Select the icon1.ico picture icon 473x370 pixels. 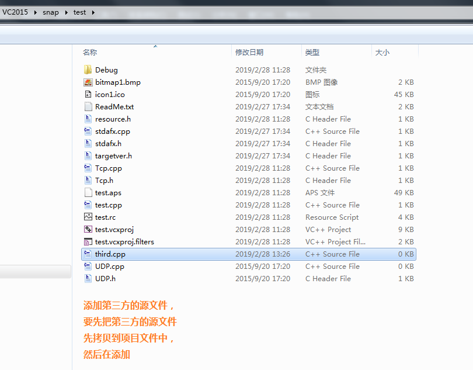tap(88, 94)
